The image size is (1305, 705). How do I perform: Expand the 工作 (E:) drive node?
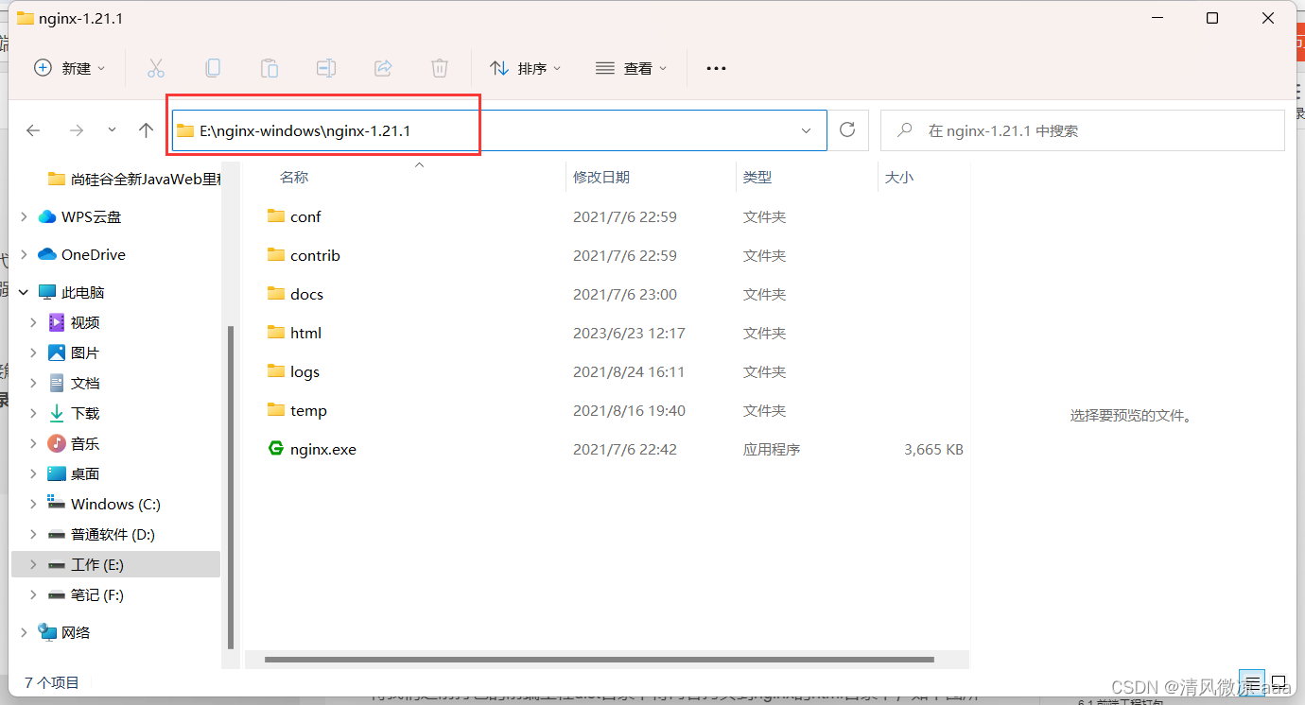[x=33, y=564]
